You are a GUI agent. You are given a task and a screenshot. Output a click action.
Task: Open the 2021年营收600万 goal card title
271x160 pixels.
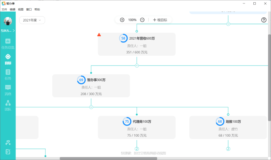(x=142, y=38)
